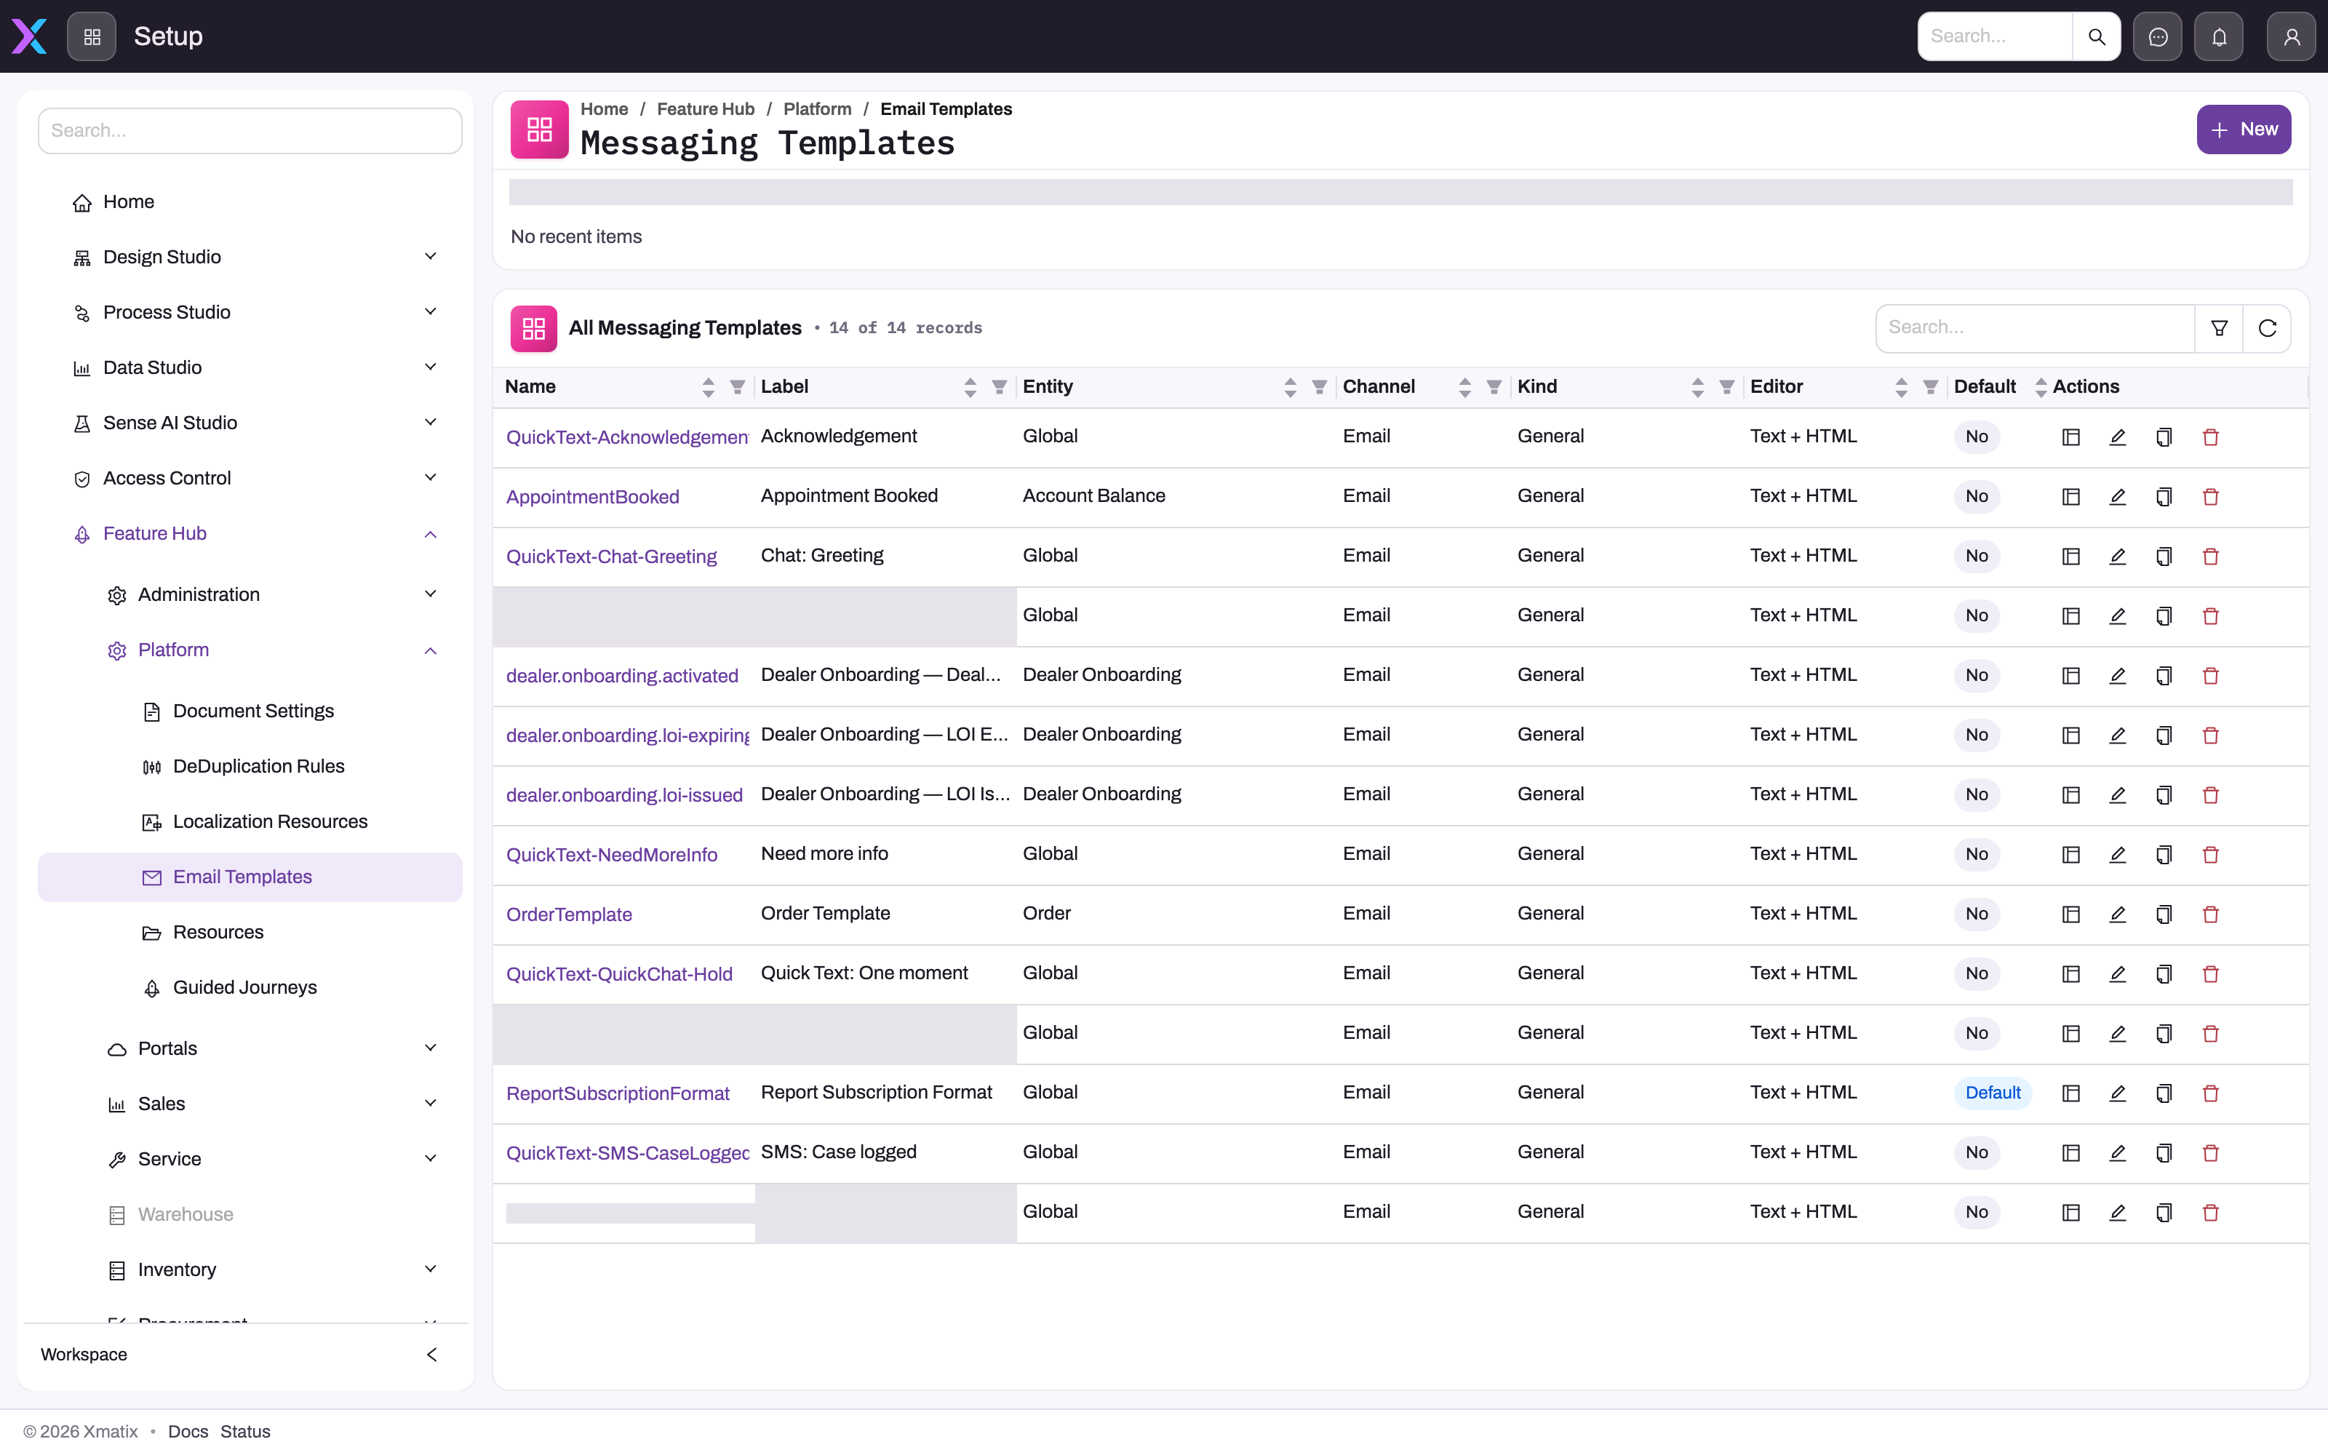Collapse the Feature Hub section
2328x1455 pixels.
[x=250, y=533]
